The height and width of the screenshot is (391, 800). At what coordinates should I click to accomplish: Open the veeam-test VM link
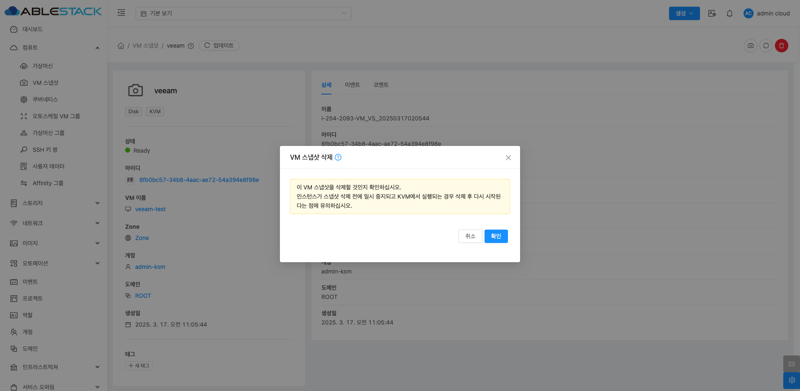pos(150,209)
